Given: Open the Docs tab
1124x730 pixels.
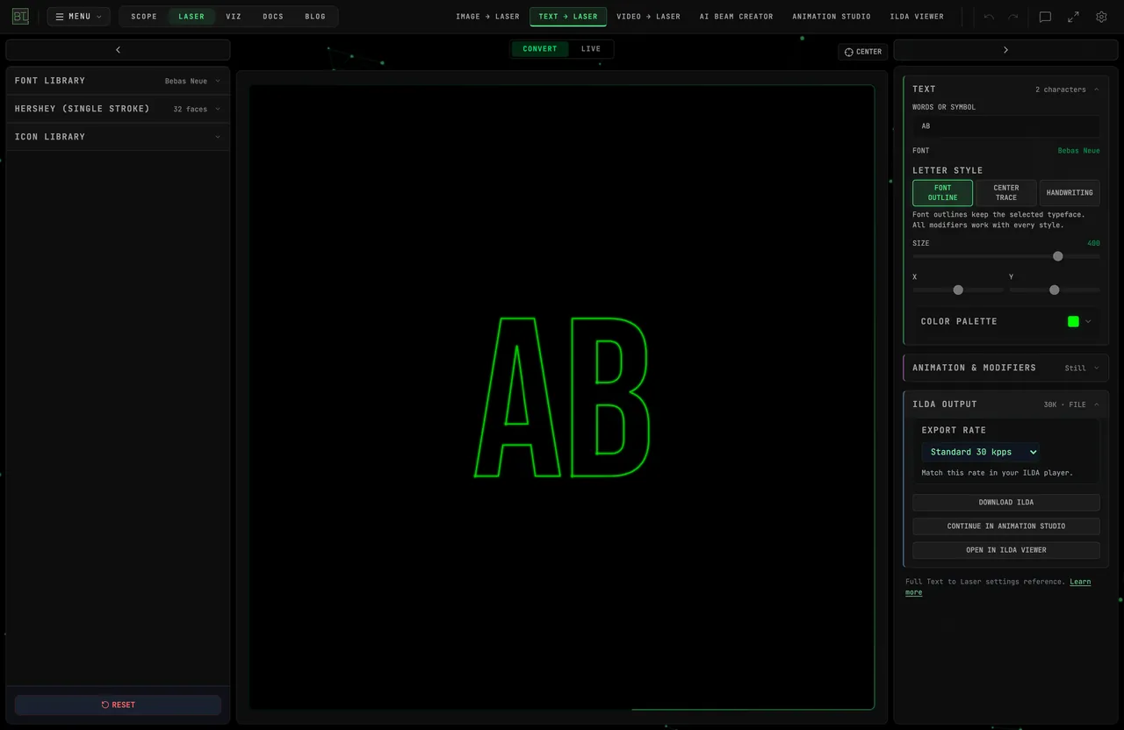Looking at the screenshot, I should point(273,17).
